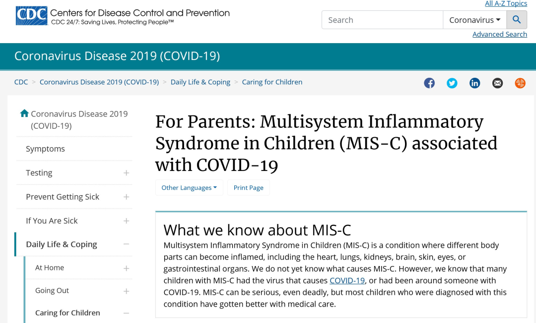Open the Coronavirus search scope dropdown
This screenshot has width=536, height=323.
pyautogui.click(x=475, y=20)
